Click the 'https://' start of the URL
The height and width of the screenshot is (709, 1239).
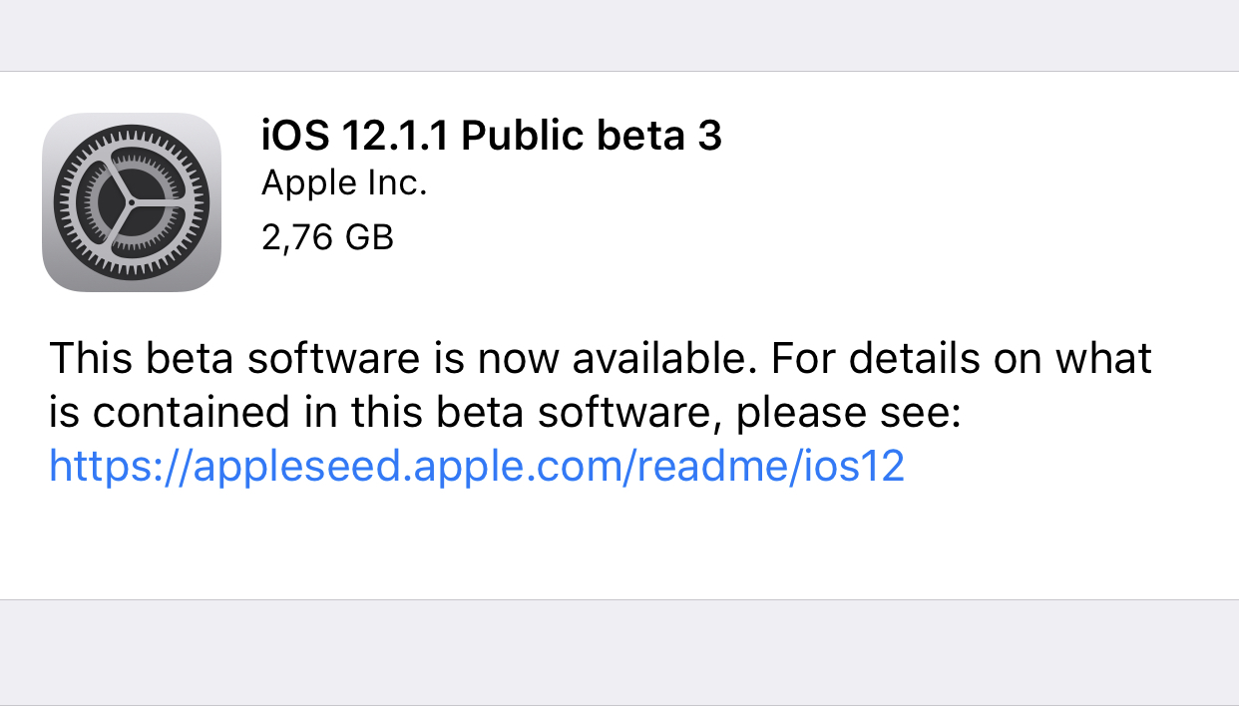point(116,467)
